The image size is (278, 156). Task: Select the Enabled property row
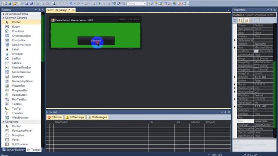[255, 36]
